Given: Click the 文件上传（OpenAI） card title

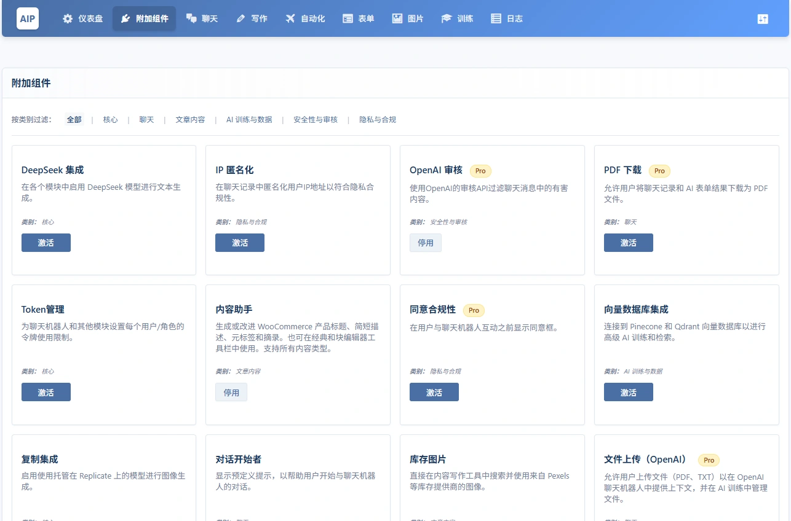Looking at the screenshot, I should click(x=647, y=460).
